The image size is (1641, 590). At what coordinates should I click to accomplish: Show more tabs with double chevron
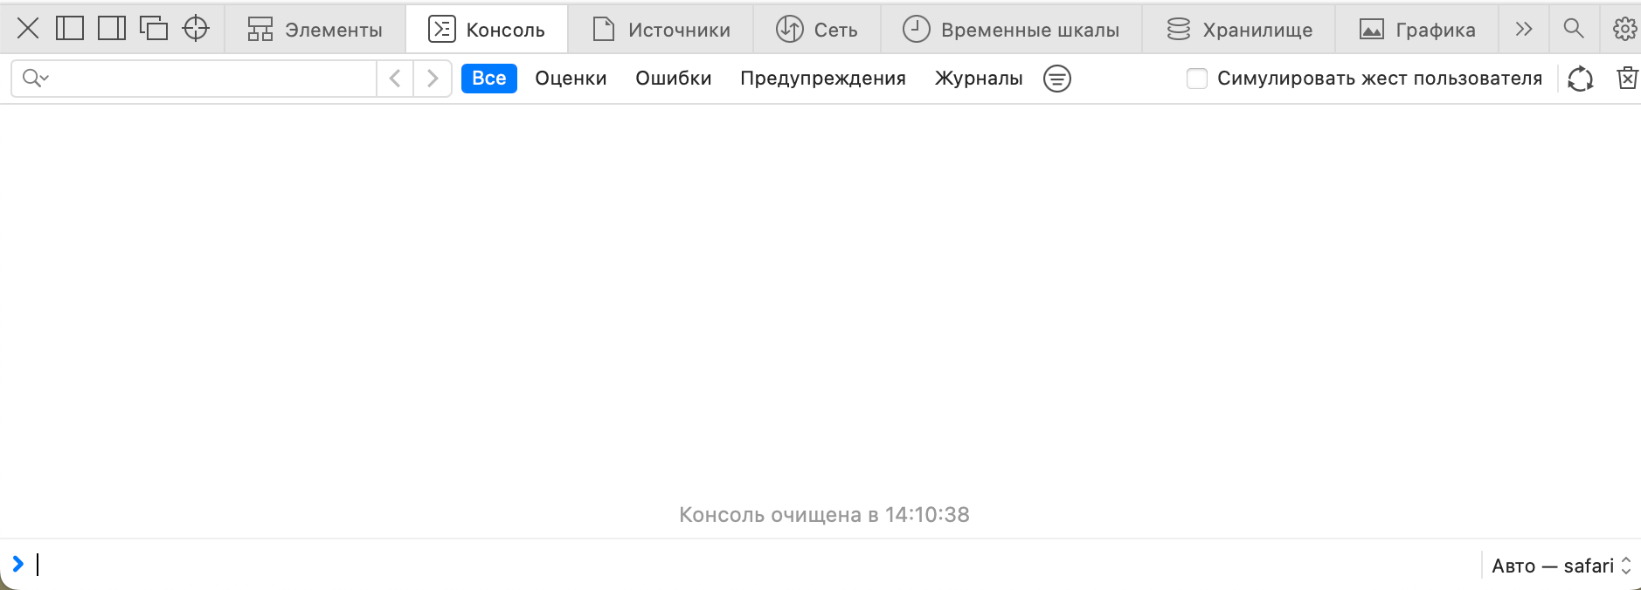[1524, 29]
